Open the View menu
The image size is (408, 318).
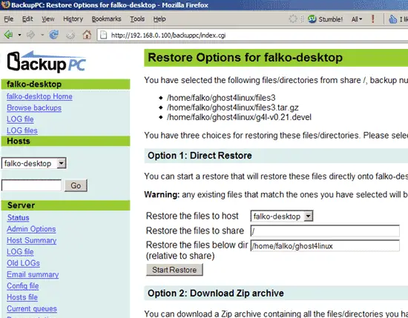pos(48,19)
